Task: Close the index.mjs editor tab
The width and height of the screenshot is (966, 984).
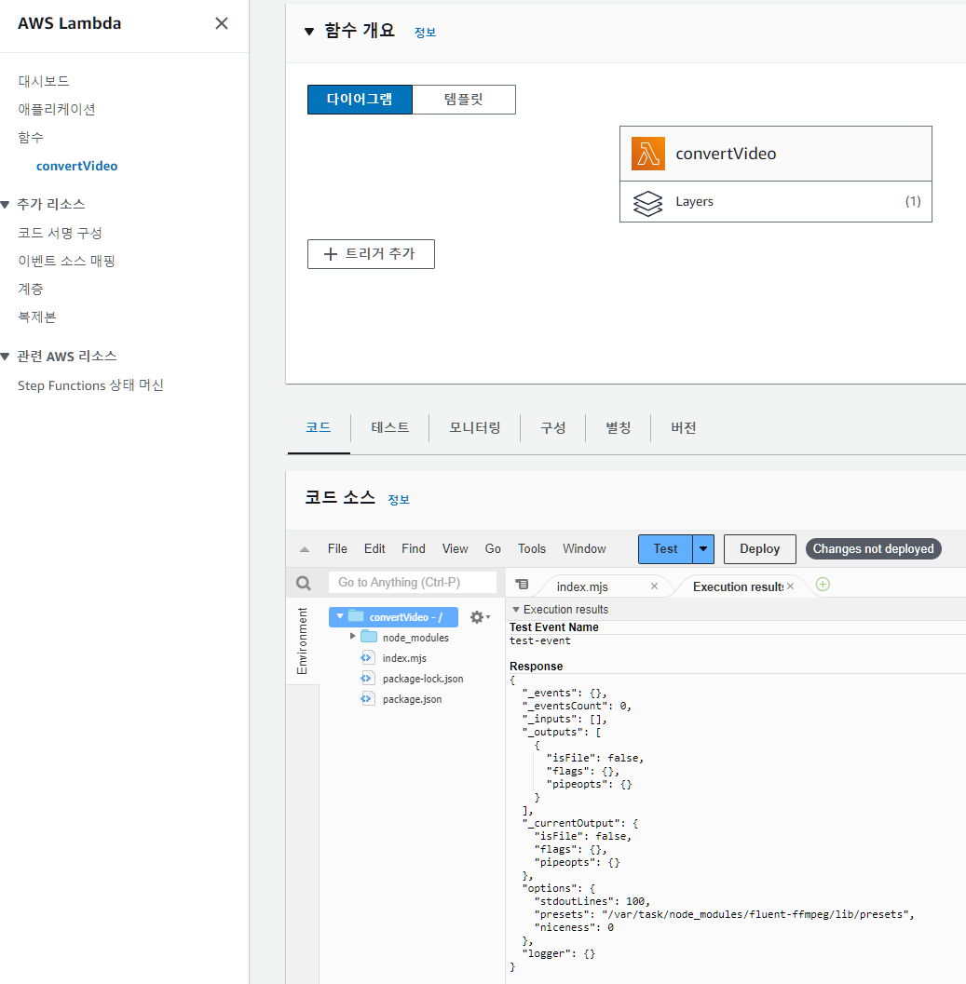Action: click(654, 586)
